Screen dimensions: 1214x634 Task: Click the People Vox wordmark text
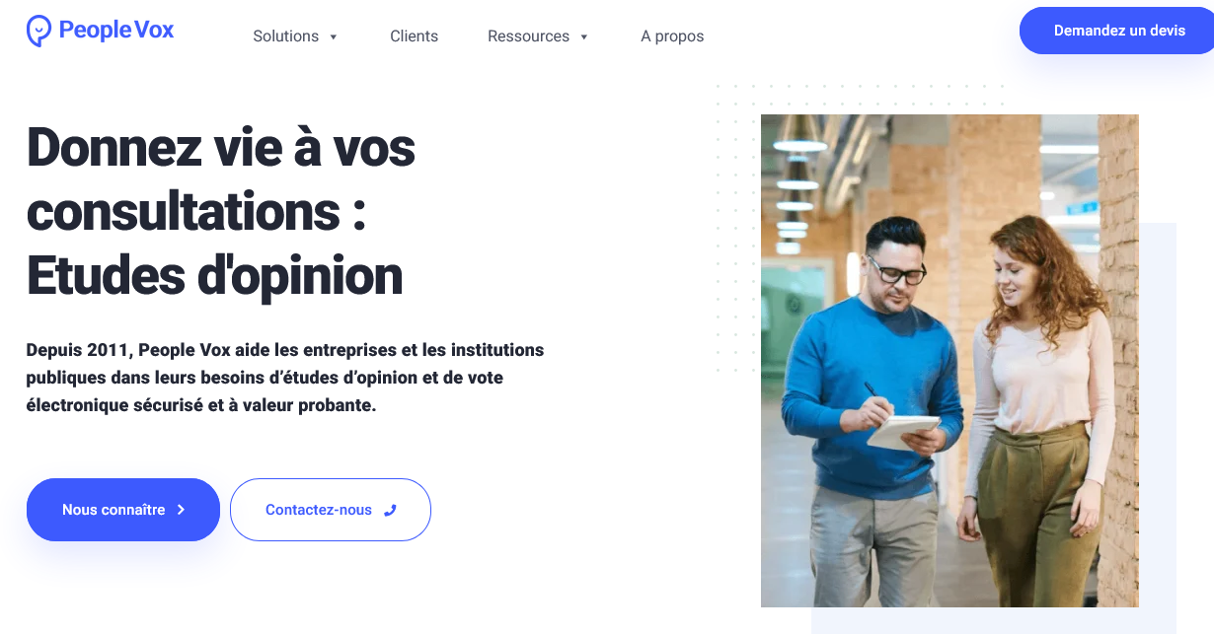tap(116, 30)
